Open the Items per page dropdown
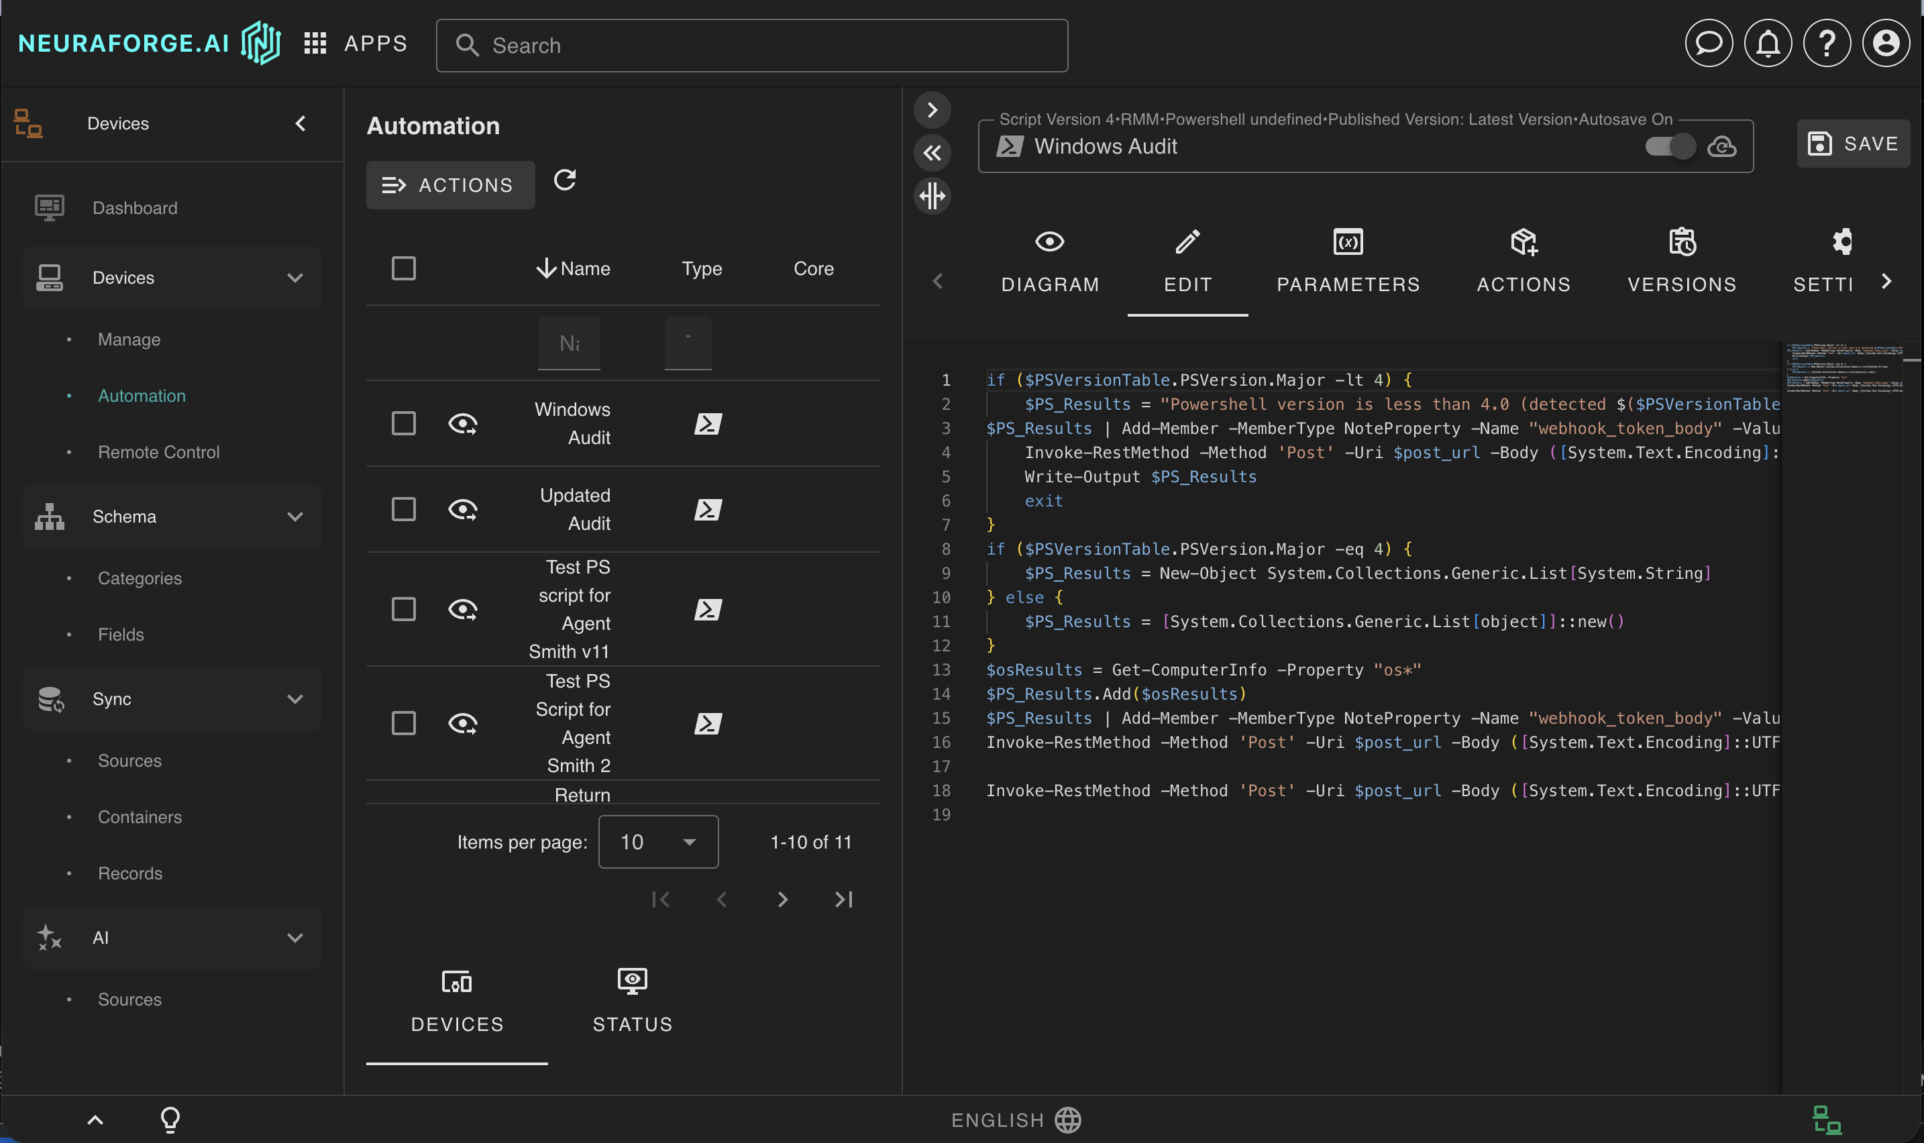 coord(657,841)
